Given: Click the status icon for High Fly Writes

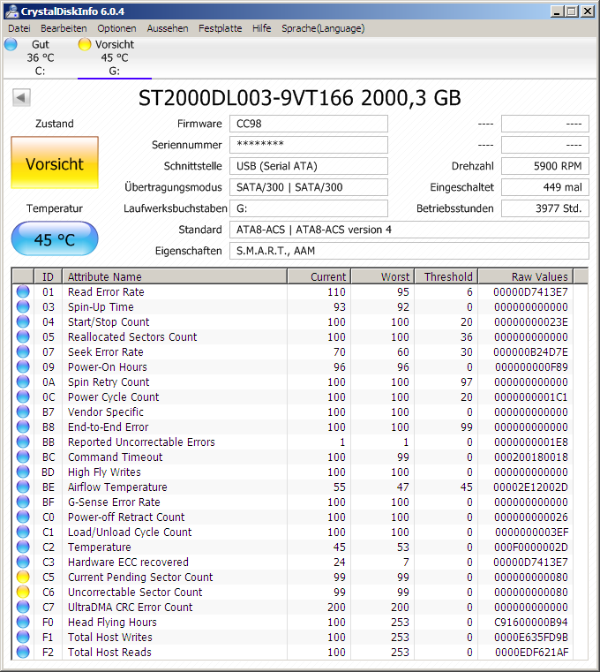Looking at the screenshot, I should pyautogui.click(x=23, y=472).
